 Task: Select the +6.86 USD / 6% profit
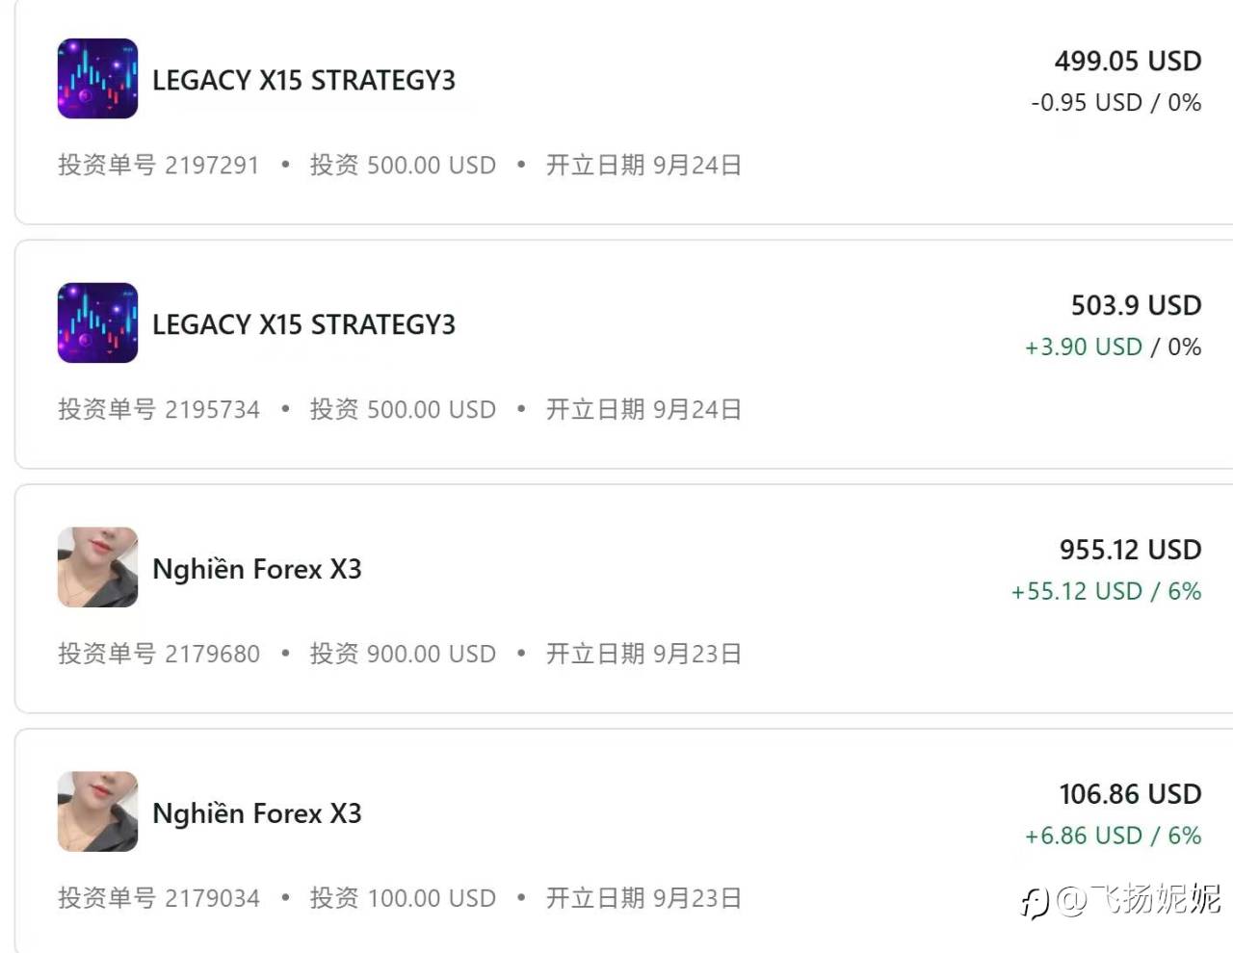point(1113,836)
